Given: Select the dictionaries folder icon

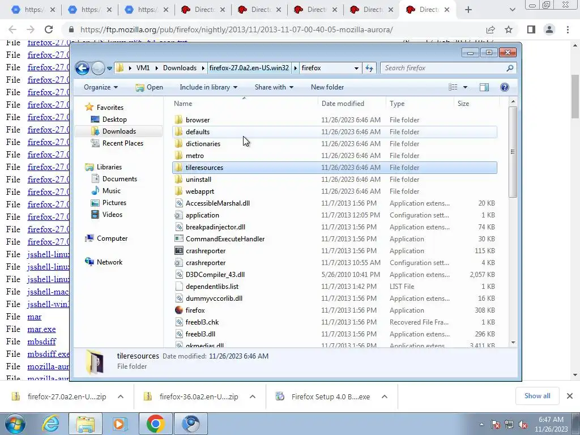Looking at the screenshot, I should 178,143.
